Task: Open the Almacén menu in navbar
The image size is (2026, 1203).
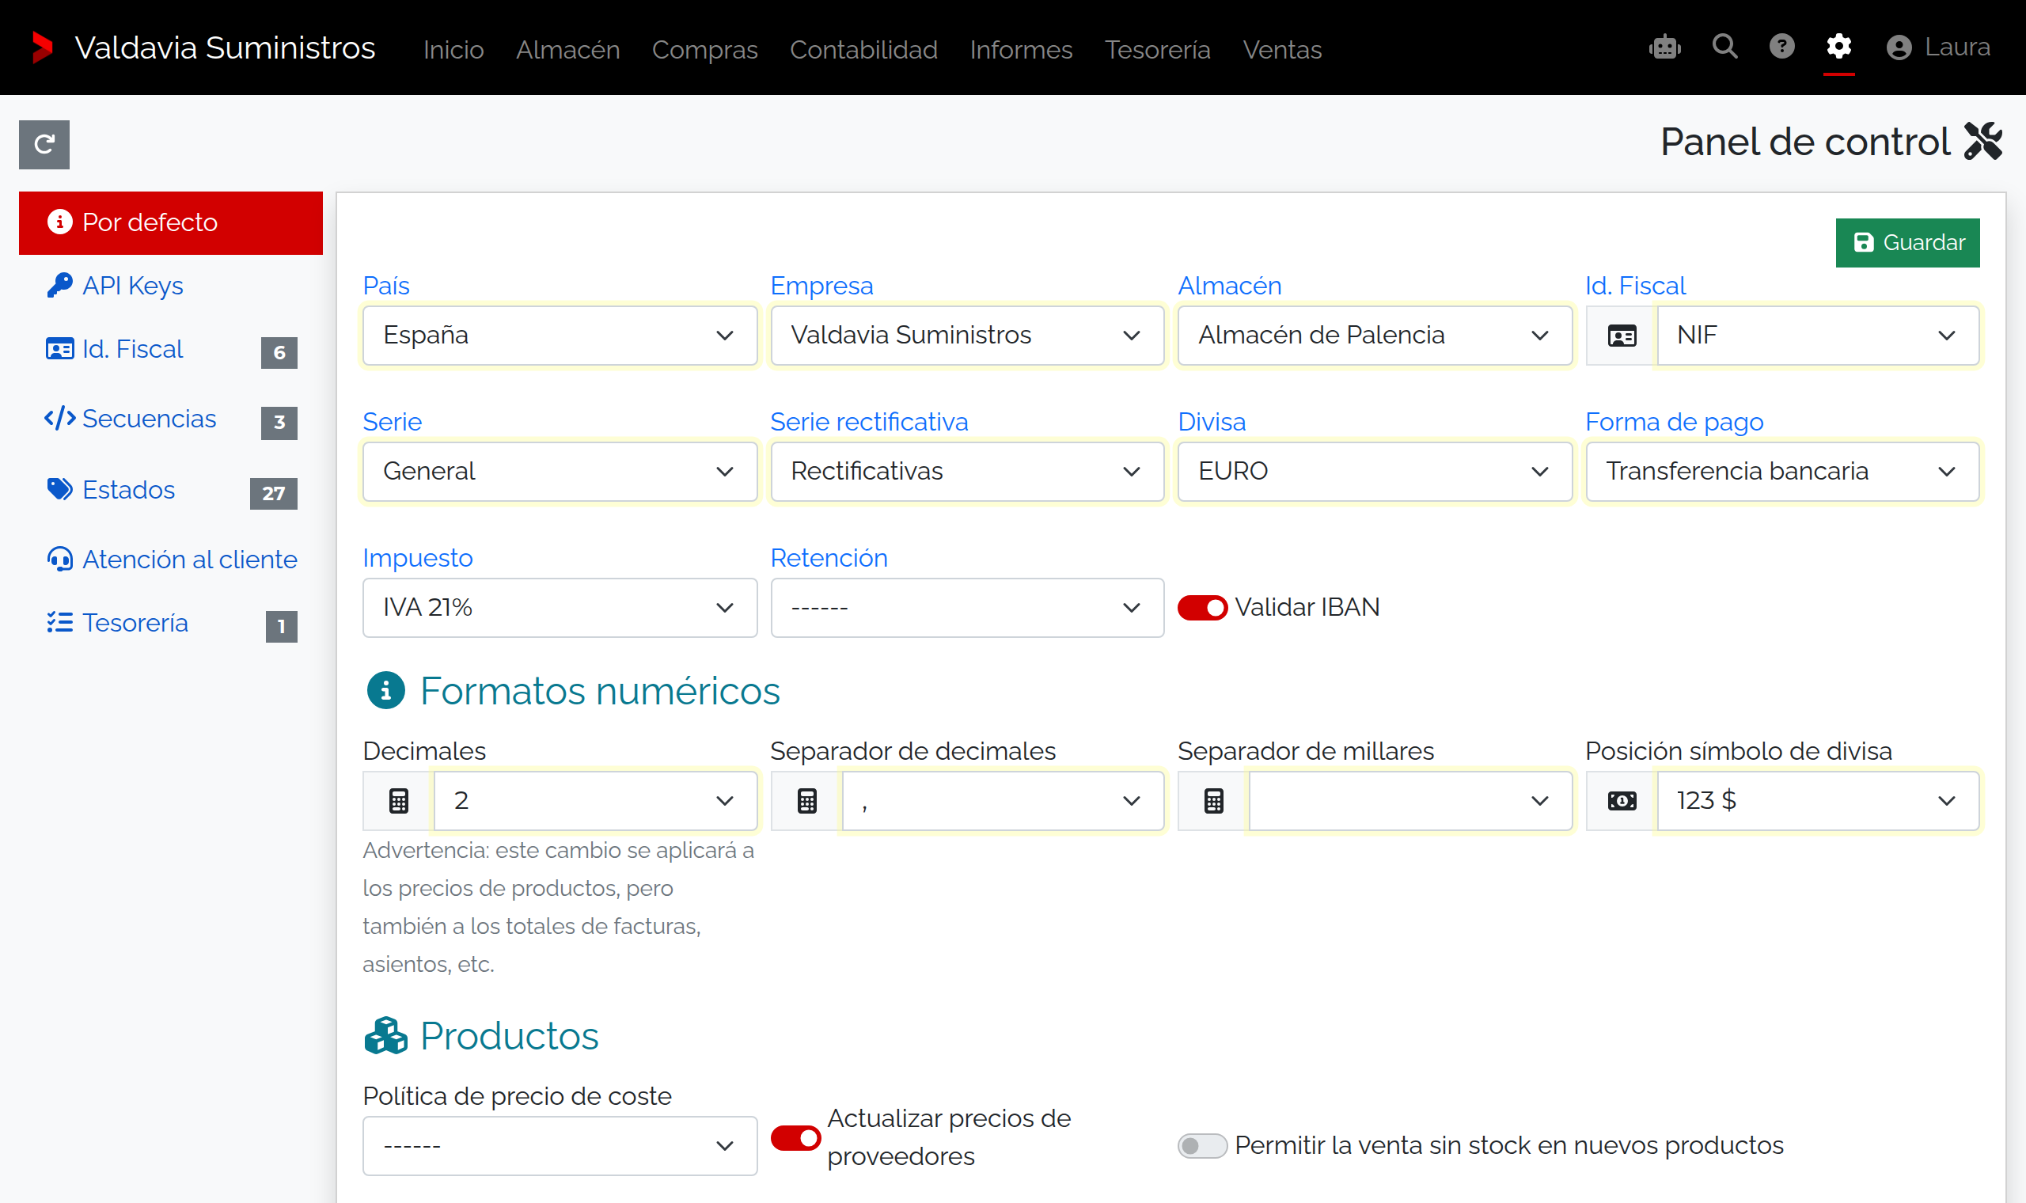Action: 567,49
